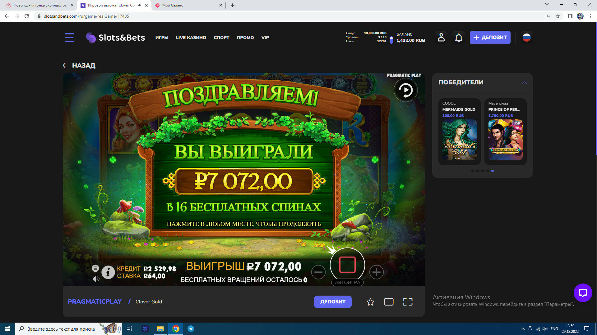This screenshot has height=335, width=597.
Task: Open notifications bell
Action: pyautogui.click(x=459, y=38)
